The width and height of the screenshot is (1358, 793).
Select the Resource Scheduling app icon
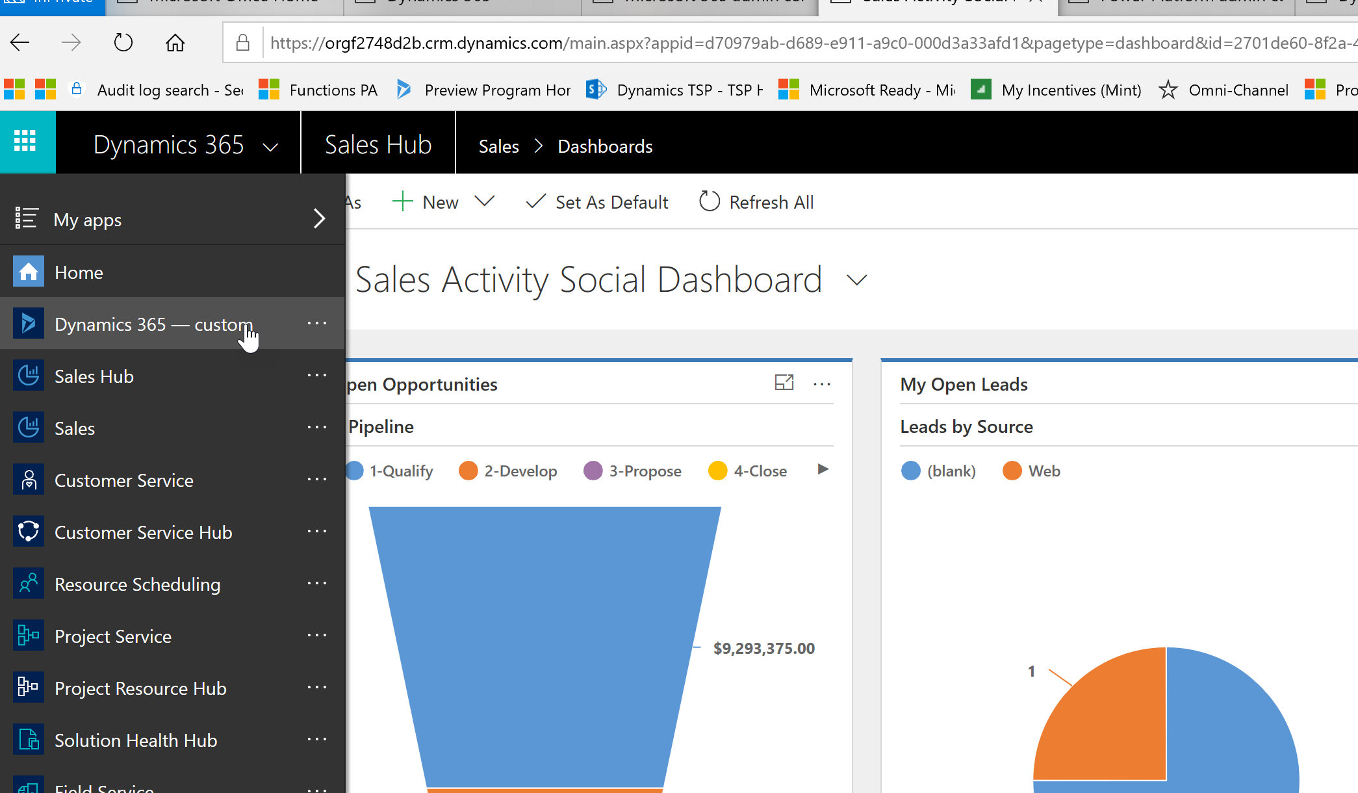29,584
